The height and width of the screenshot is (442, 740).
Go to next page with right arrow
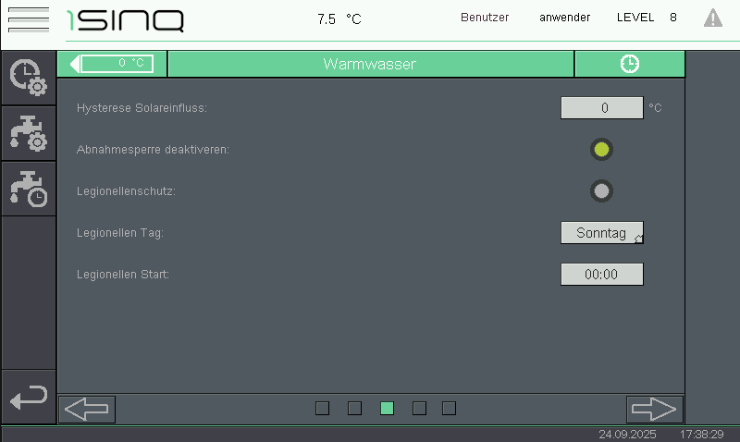(x=654, y=409)
